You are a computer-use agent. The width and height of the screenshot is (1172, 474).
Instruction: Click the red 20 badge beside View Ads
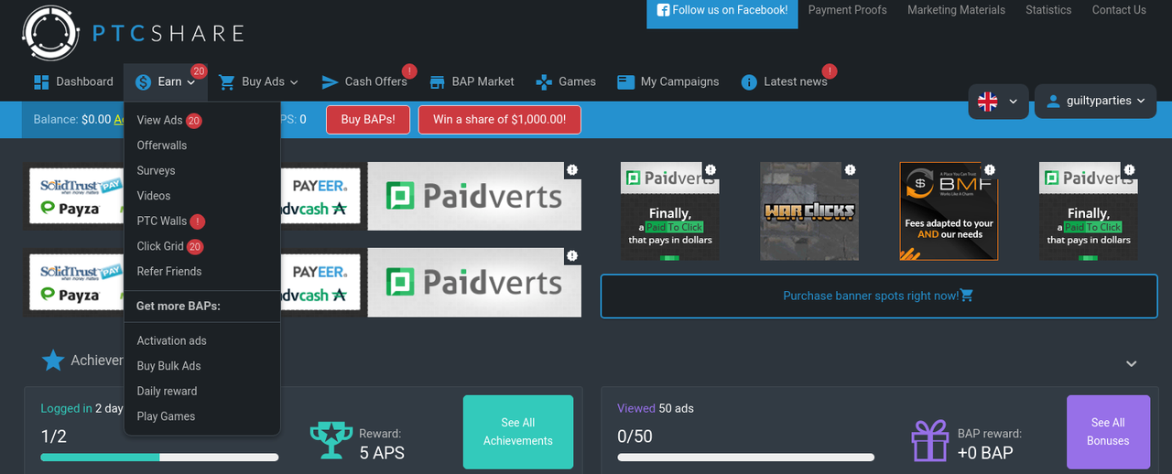pyautogui.click(x=193, y=120)
